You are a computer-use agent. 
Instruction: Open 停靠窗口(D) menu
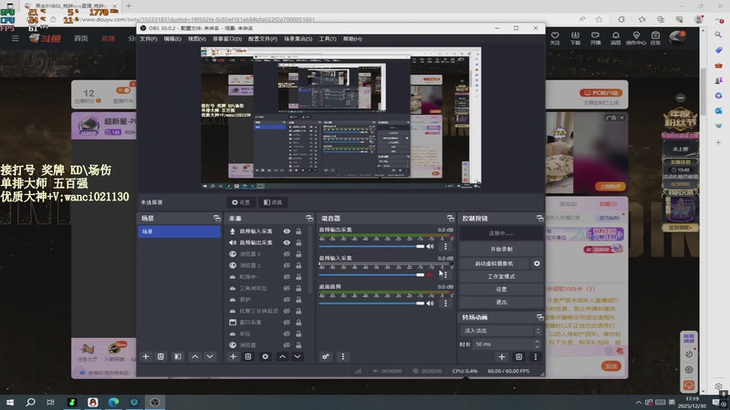[227, 39]
